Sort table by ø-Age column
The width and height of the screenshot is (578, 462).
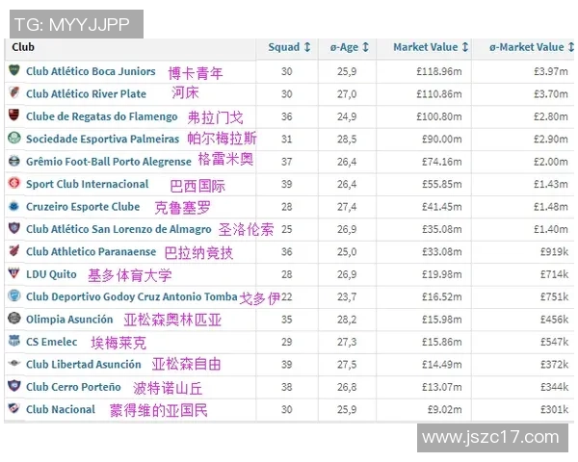349,47
